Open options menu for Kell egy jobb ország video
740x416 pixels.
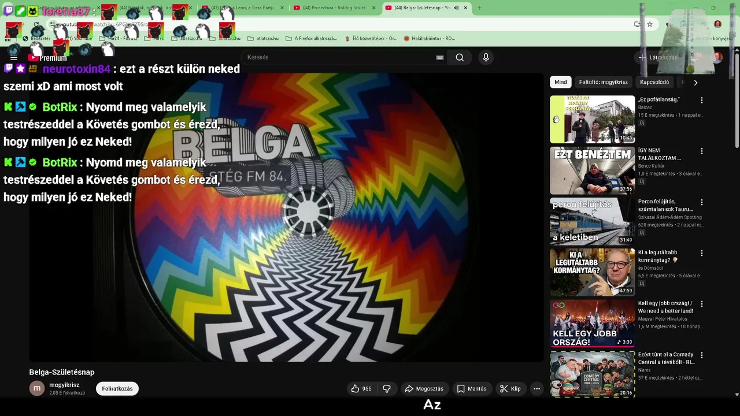[702, 304]
